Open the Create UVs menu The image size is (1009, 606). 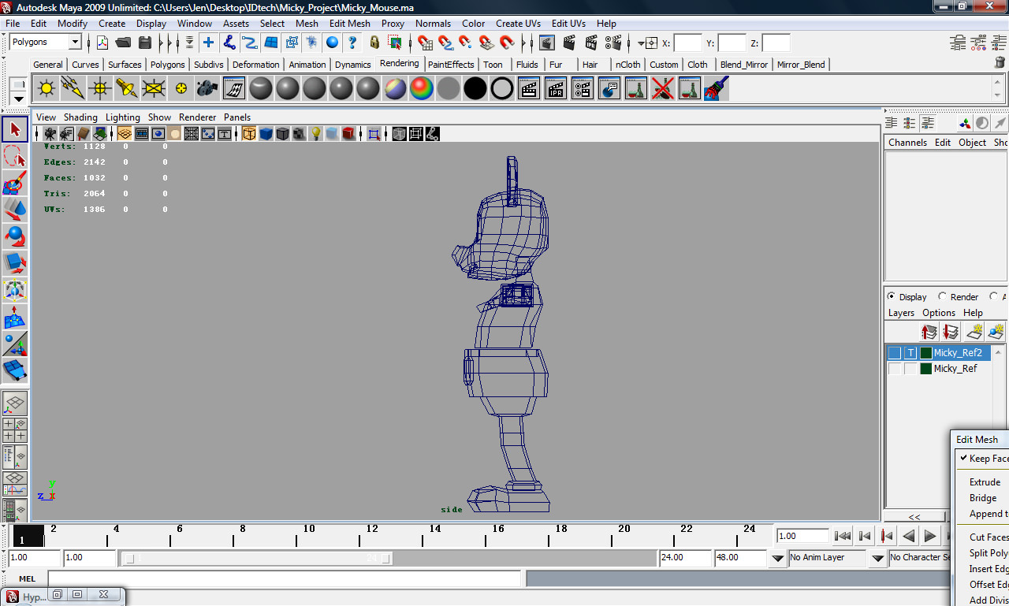pos(518,24)
